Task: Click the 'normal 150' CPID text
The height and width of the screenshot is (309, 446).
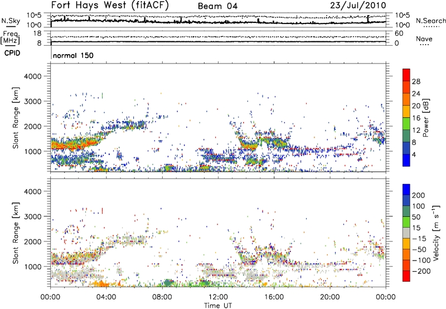Action: coord(73,55)
